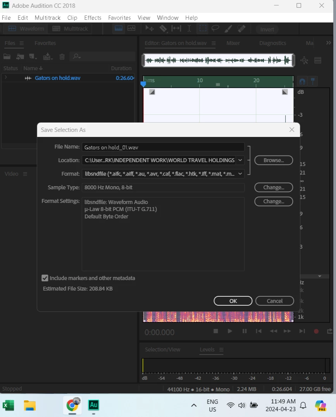The image size is (336, 417).
Task: Click the zoom out full icon
Action: pyautogui.click(x=304, y=61)
